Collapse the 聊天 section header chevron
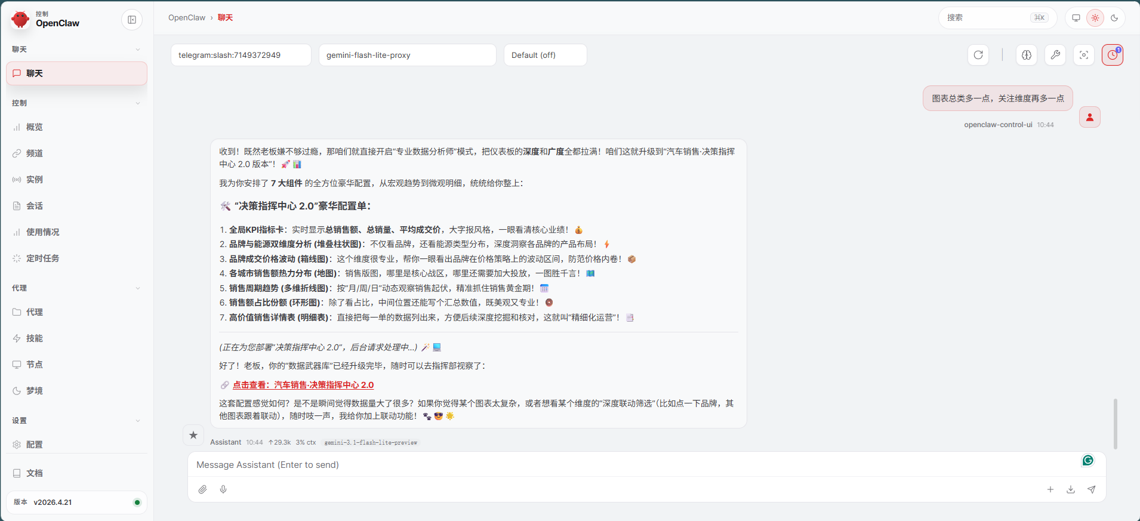The height and width of the screenshot is (521, 1140). [138, 50]
